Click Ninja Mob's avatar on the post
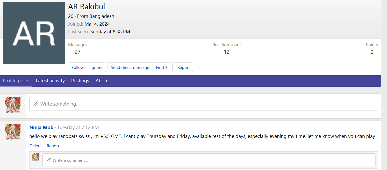The image size is (387, 170). (13, 132)
